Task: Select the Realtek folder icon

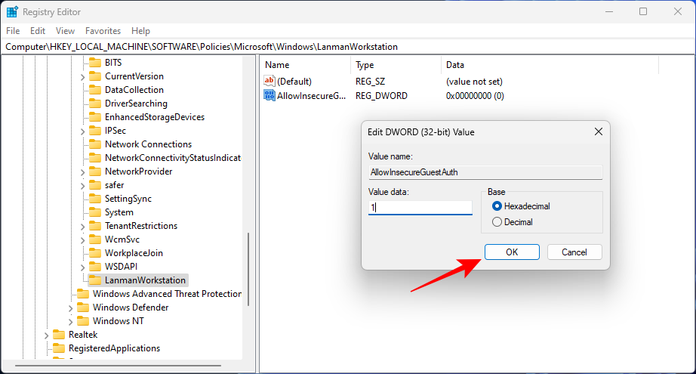Action: [x=59, y=335]
